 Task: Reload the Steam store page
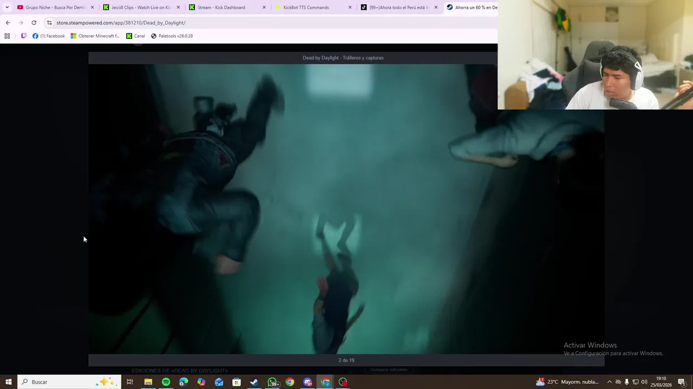[x=34, y=23]
